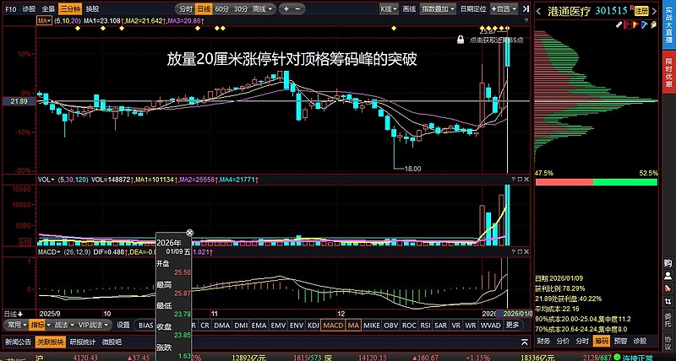Click the 画线 drawing button

(x=409, y=8)
